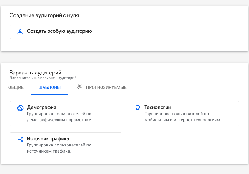The width and height of the screenshot is (249, 174).
Task: Click the Источник трафика arrows icon
Action: pos(21,139)
